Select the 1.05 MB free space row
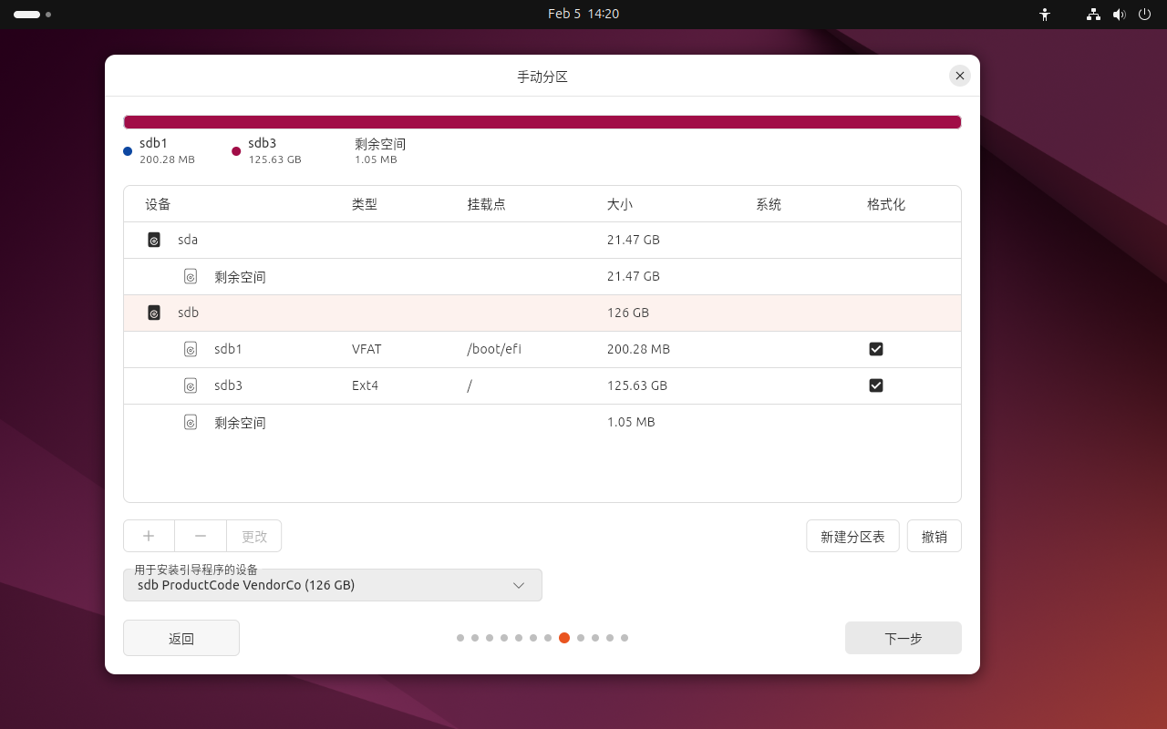Viewport: 1167px width, 729px height. click(542, 422)
